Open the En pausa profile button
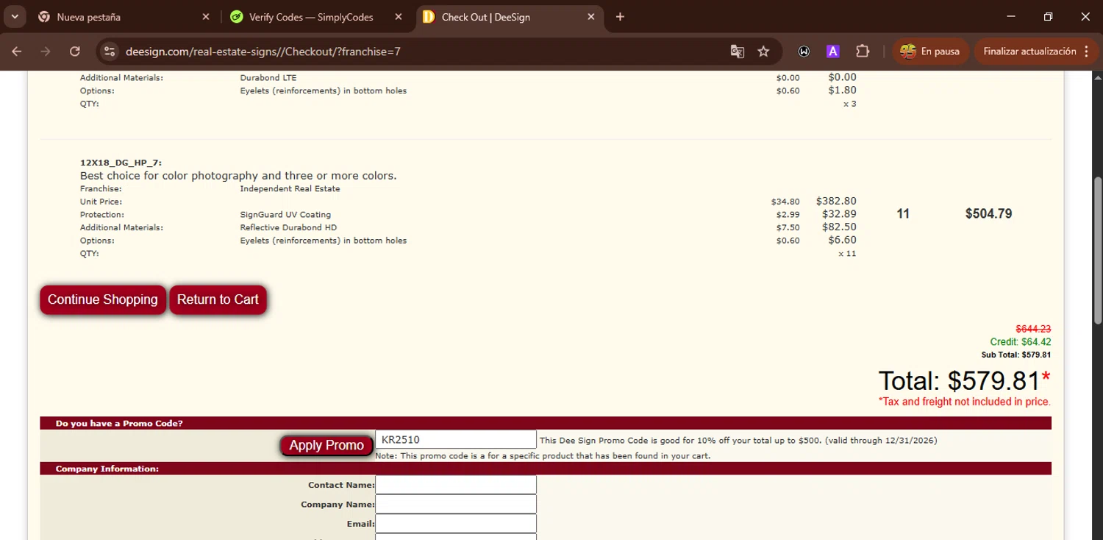Image resolution: width=1103 pixels, height=540 pixels. tap(930, 51)
